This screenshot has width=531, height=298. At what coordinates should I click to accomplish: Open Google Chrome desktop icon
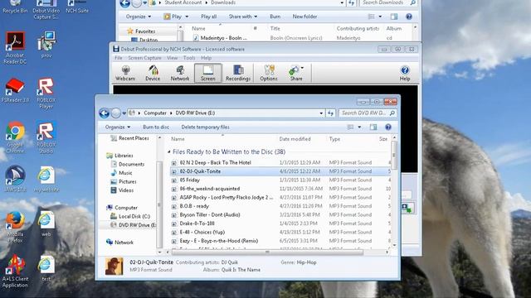coord(15,137)
